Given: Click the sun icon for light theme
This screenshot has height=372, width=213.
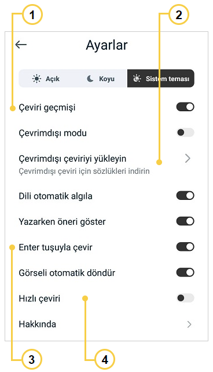Looking at the screenshot, I should [36, 79].
